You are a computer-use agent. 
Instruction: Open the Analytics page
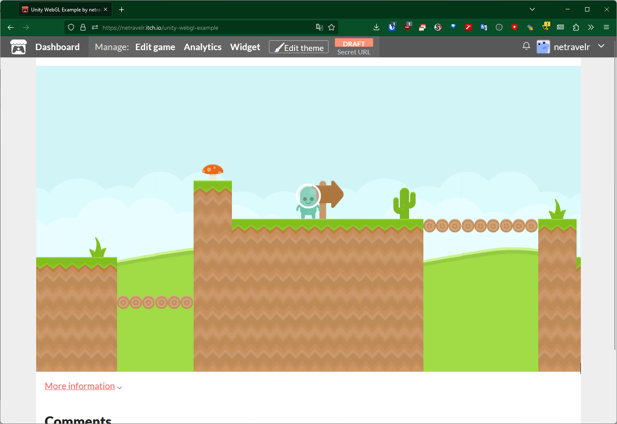(203, 47)
